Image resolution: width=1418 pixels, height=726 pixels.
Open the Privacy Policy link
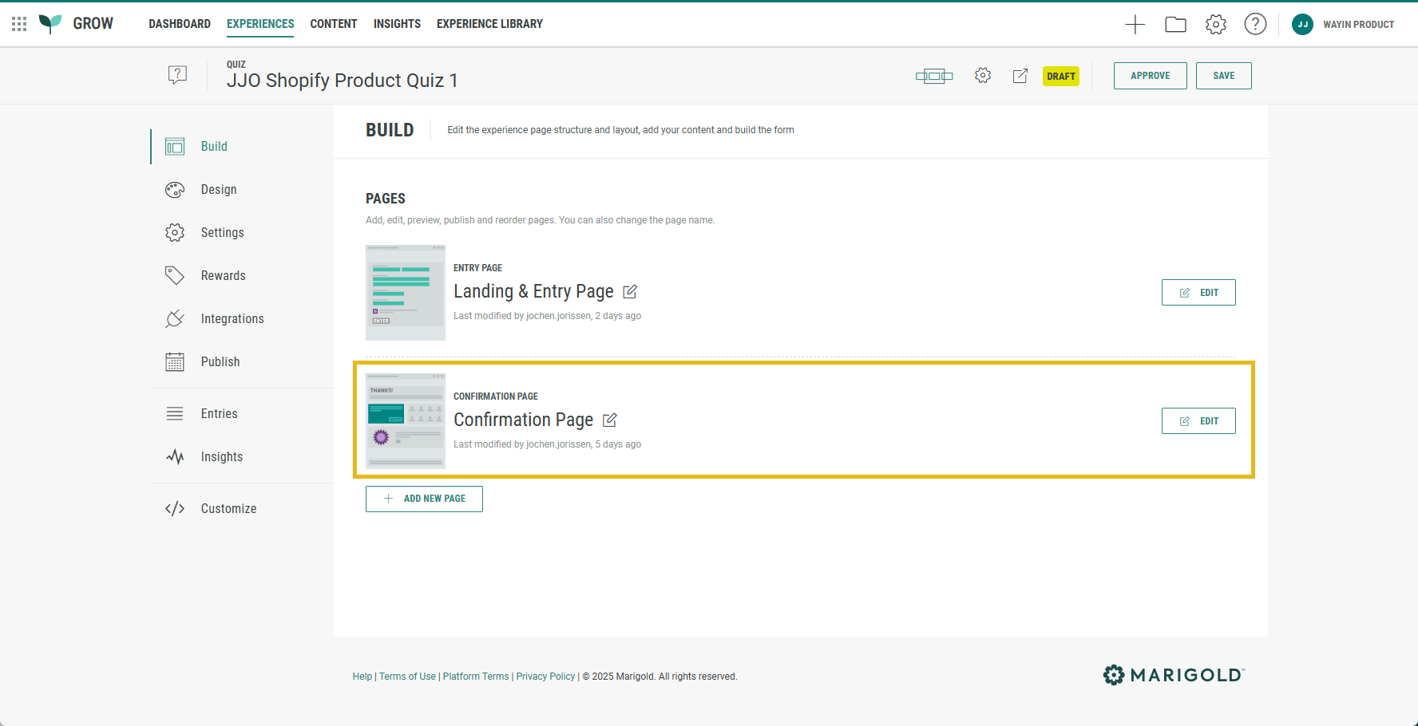tap(545, 677)
